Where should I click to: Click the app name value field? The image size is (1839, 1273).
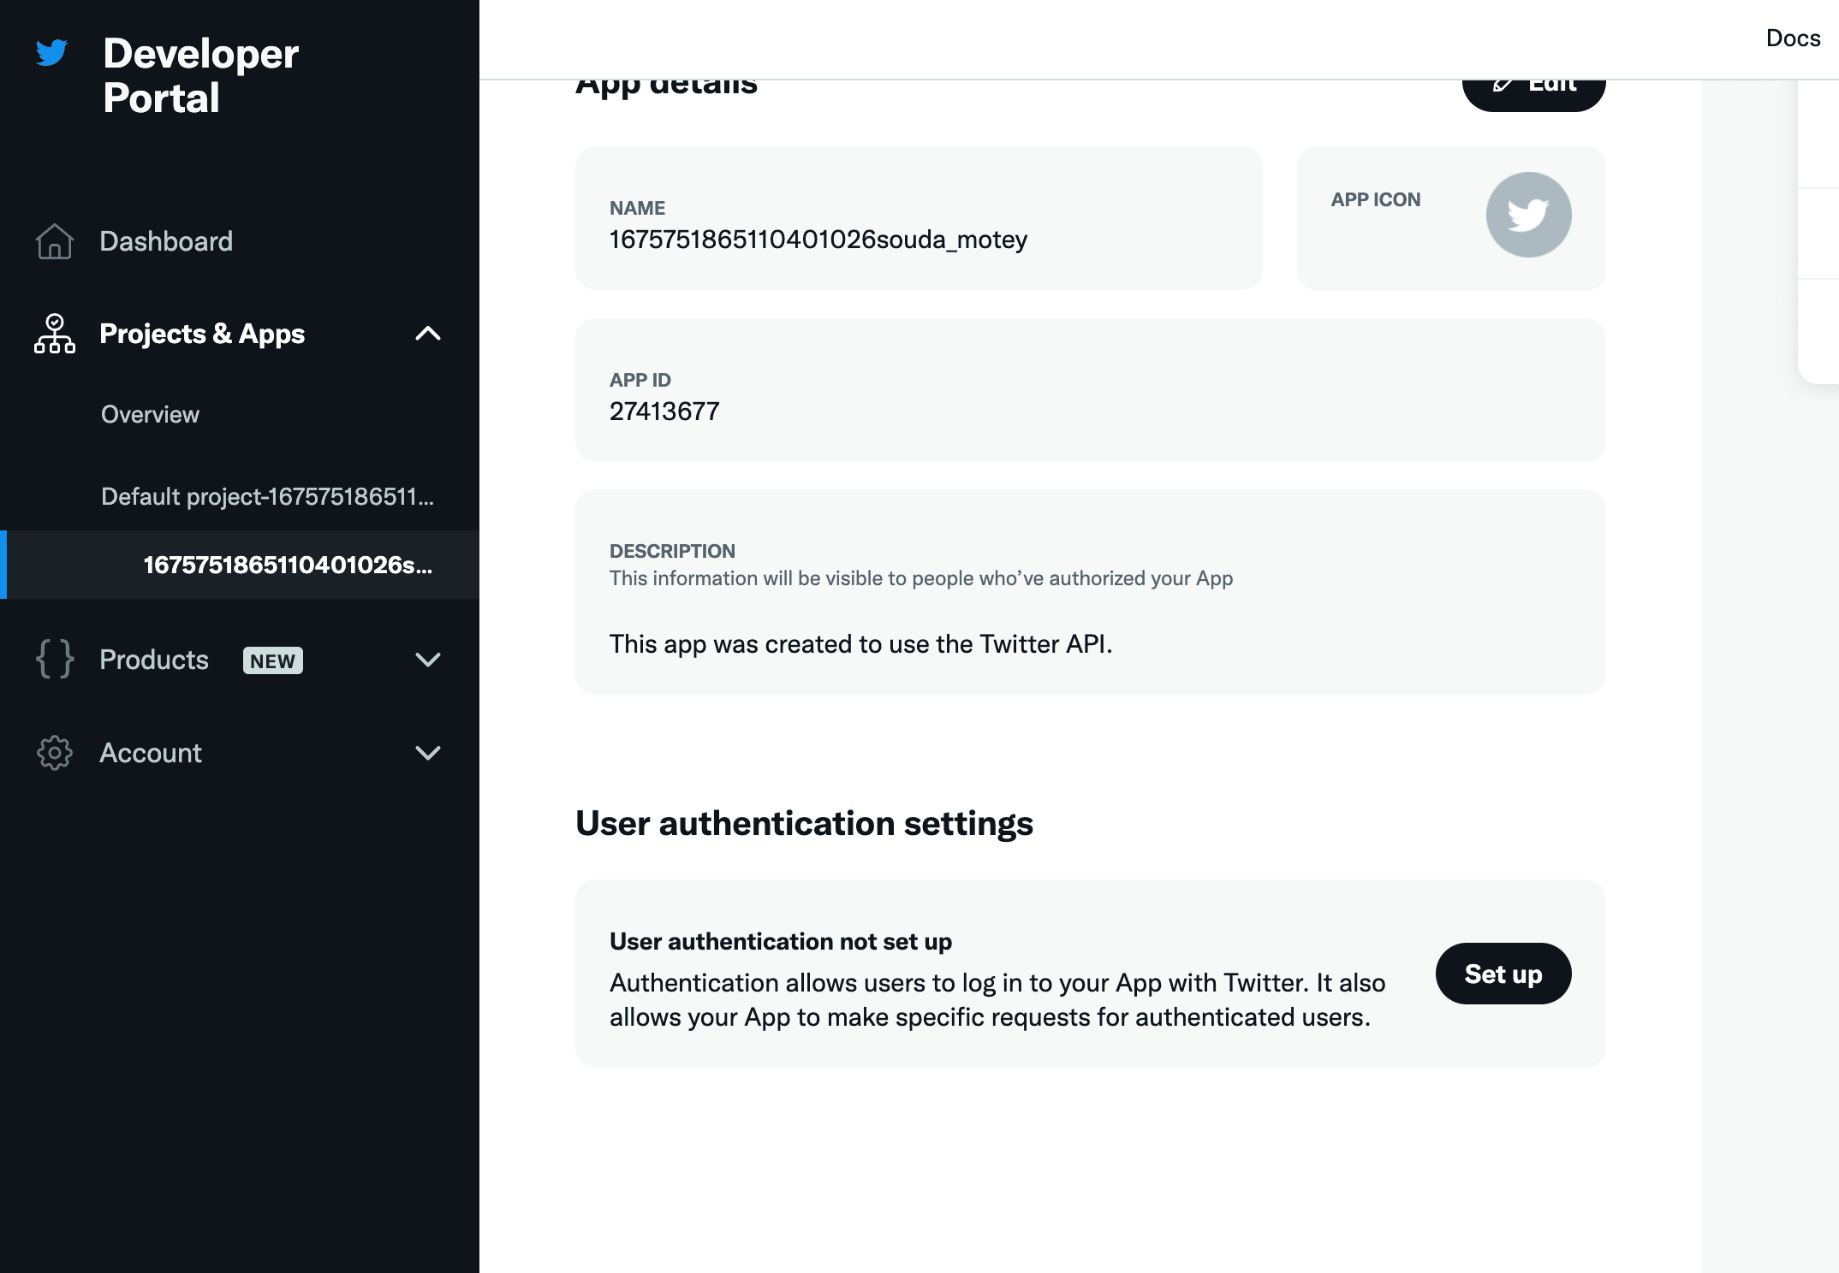point(818,240)
